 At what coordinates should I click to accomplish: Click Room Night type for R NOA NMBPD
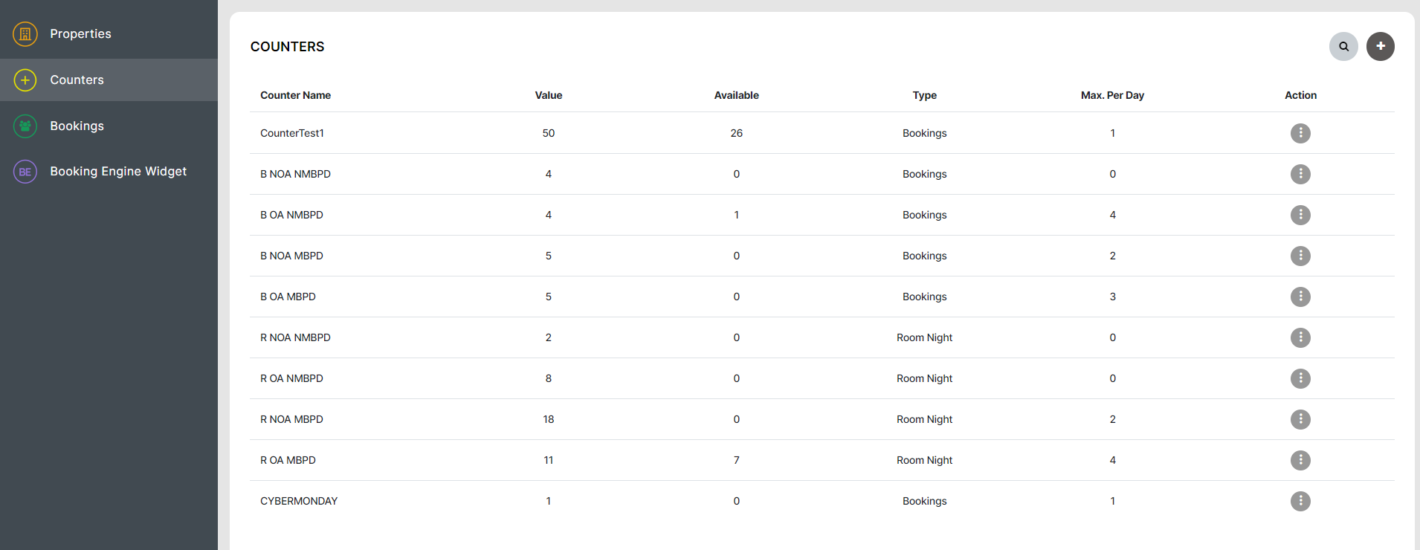pos(924,337)
